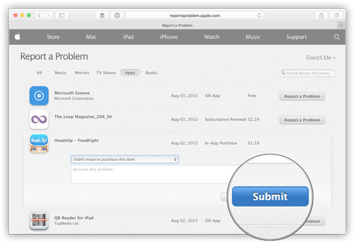Open the search magnifier in Apple nav
Viewport: 357px width, 245px height.
coord(337,37)
